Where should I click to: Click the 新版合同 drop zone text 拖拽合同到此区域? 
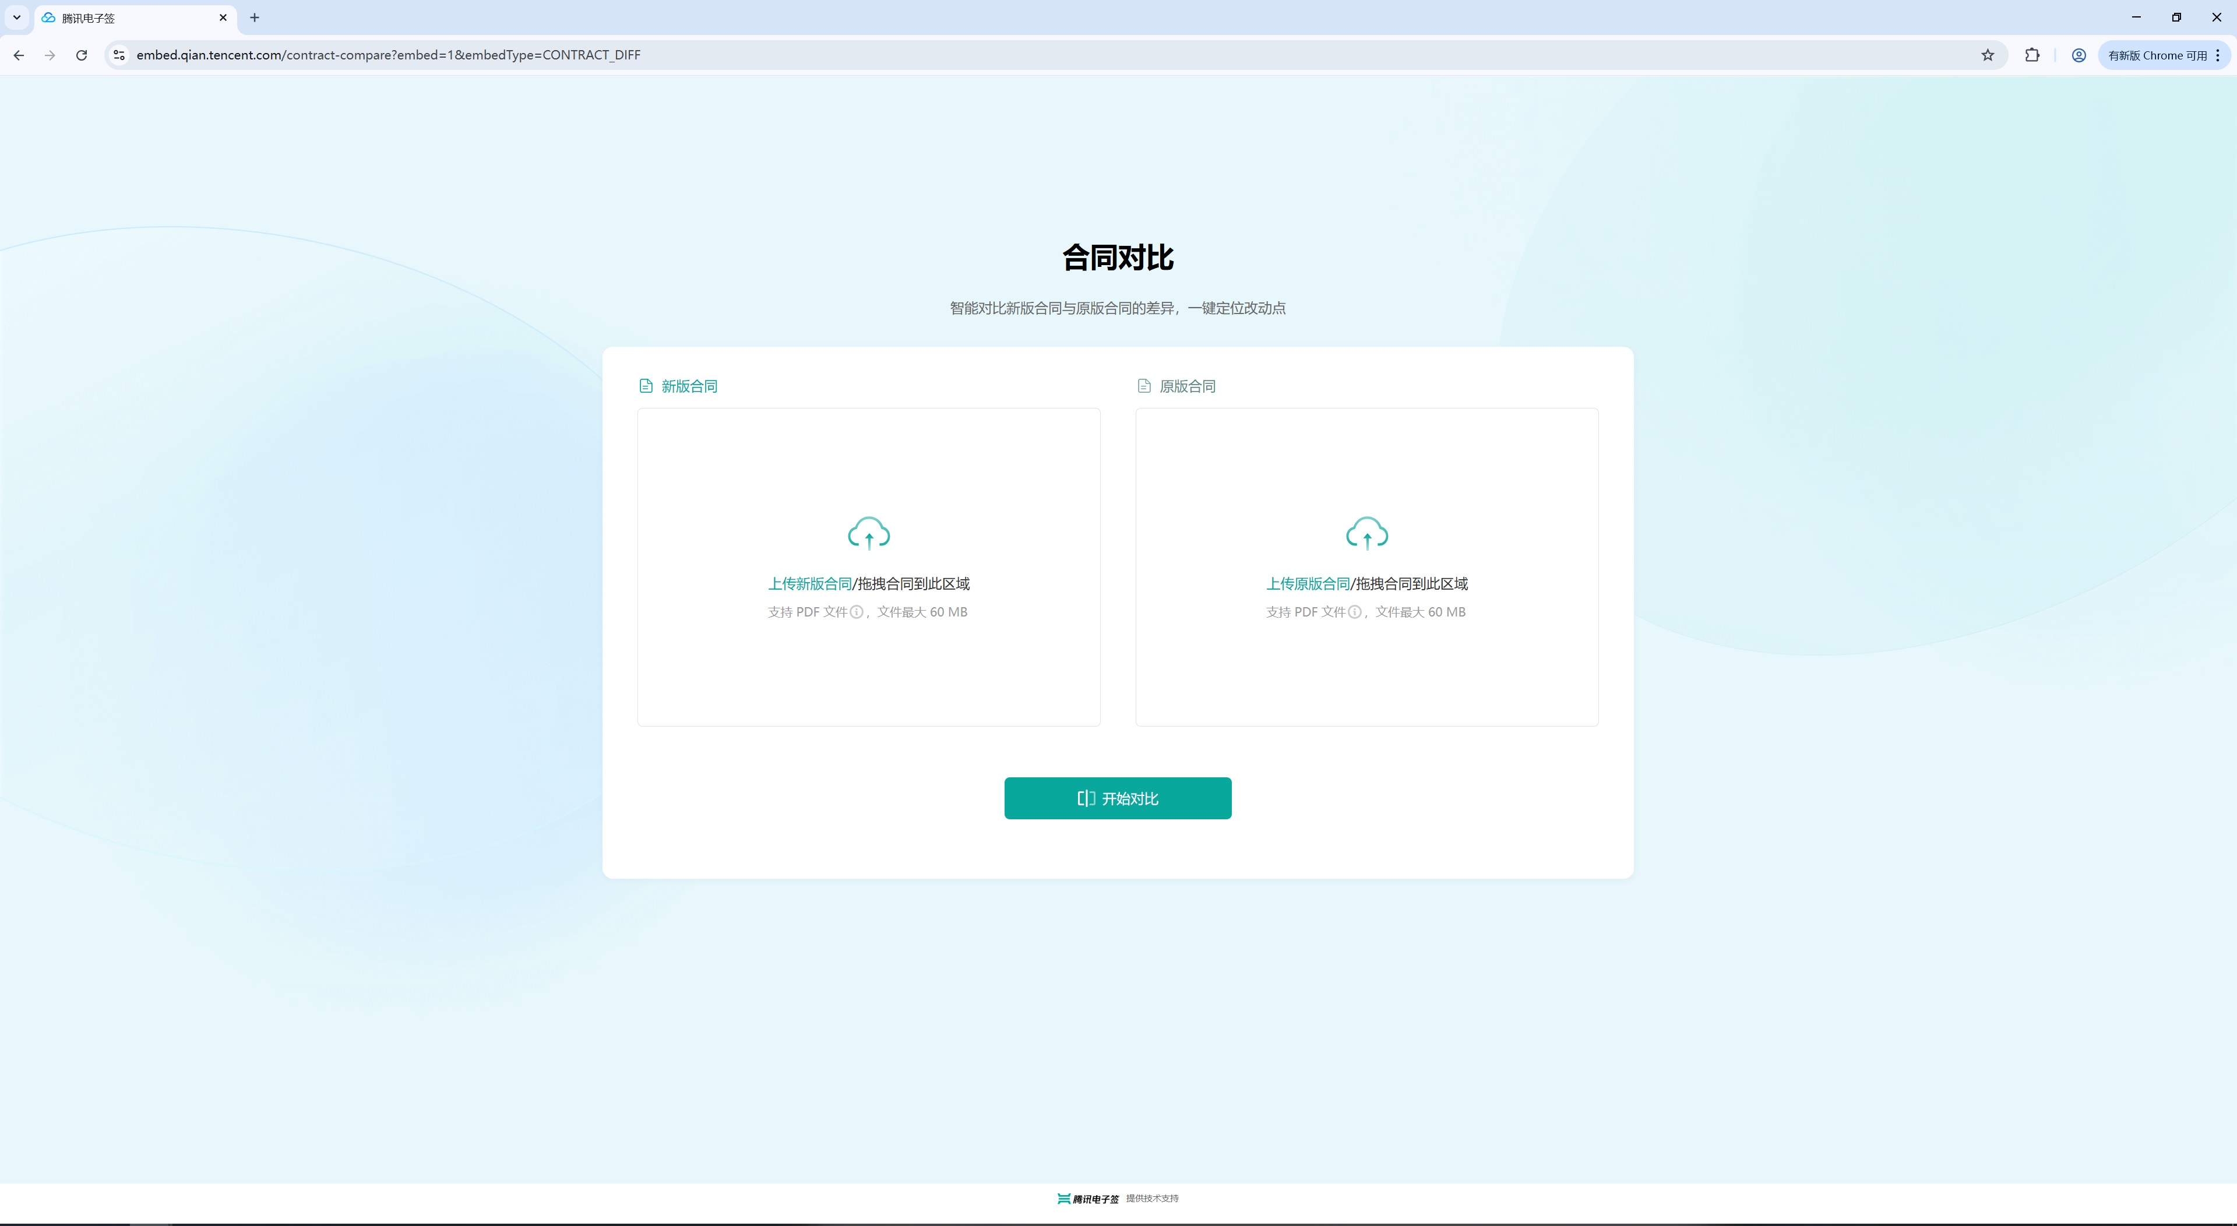(x=914, y=583)
